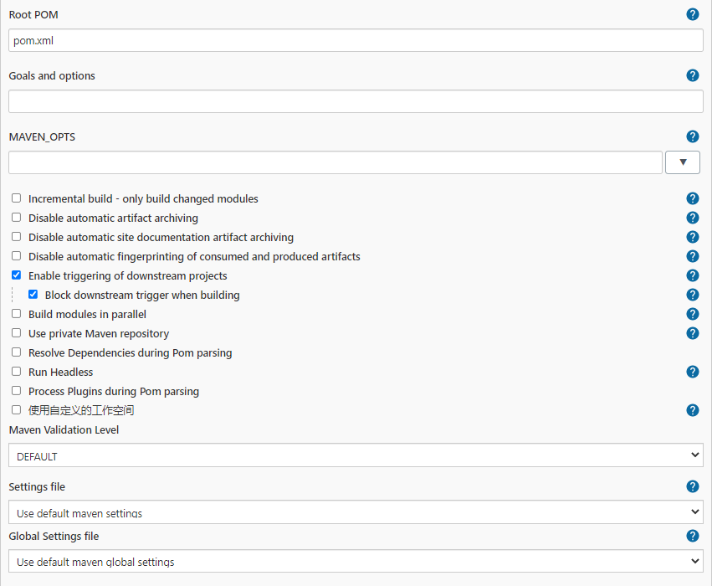This screenshot has height=586, width=712.
Task: Open Global Settings file dropdown
Action: 356,561
